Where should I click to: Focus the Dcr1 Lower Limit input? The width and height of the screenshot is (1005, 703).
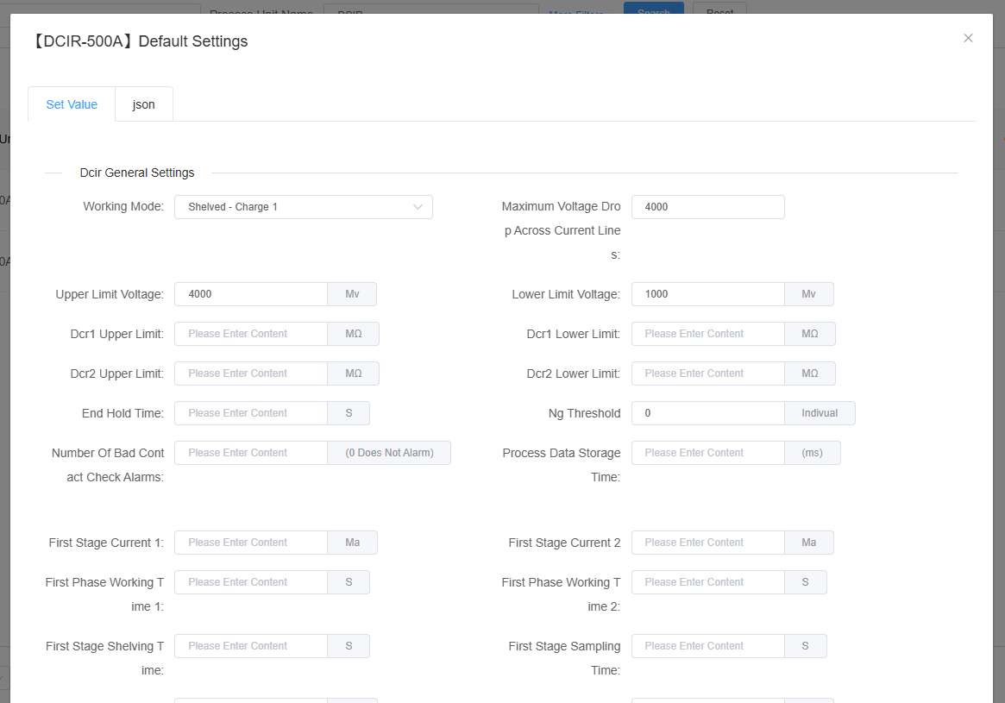[707, 334]
